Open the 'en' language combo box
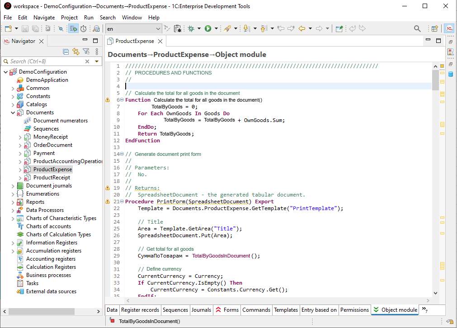457x328 pixels. pyautogui.click(x=133, y=28)
